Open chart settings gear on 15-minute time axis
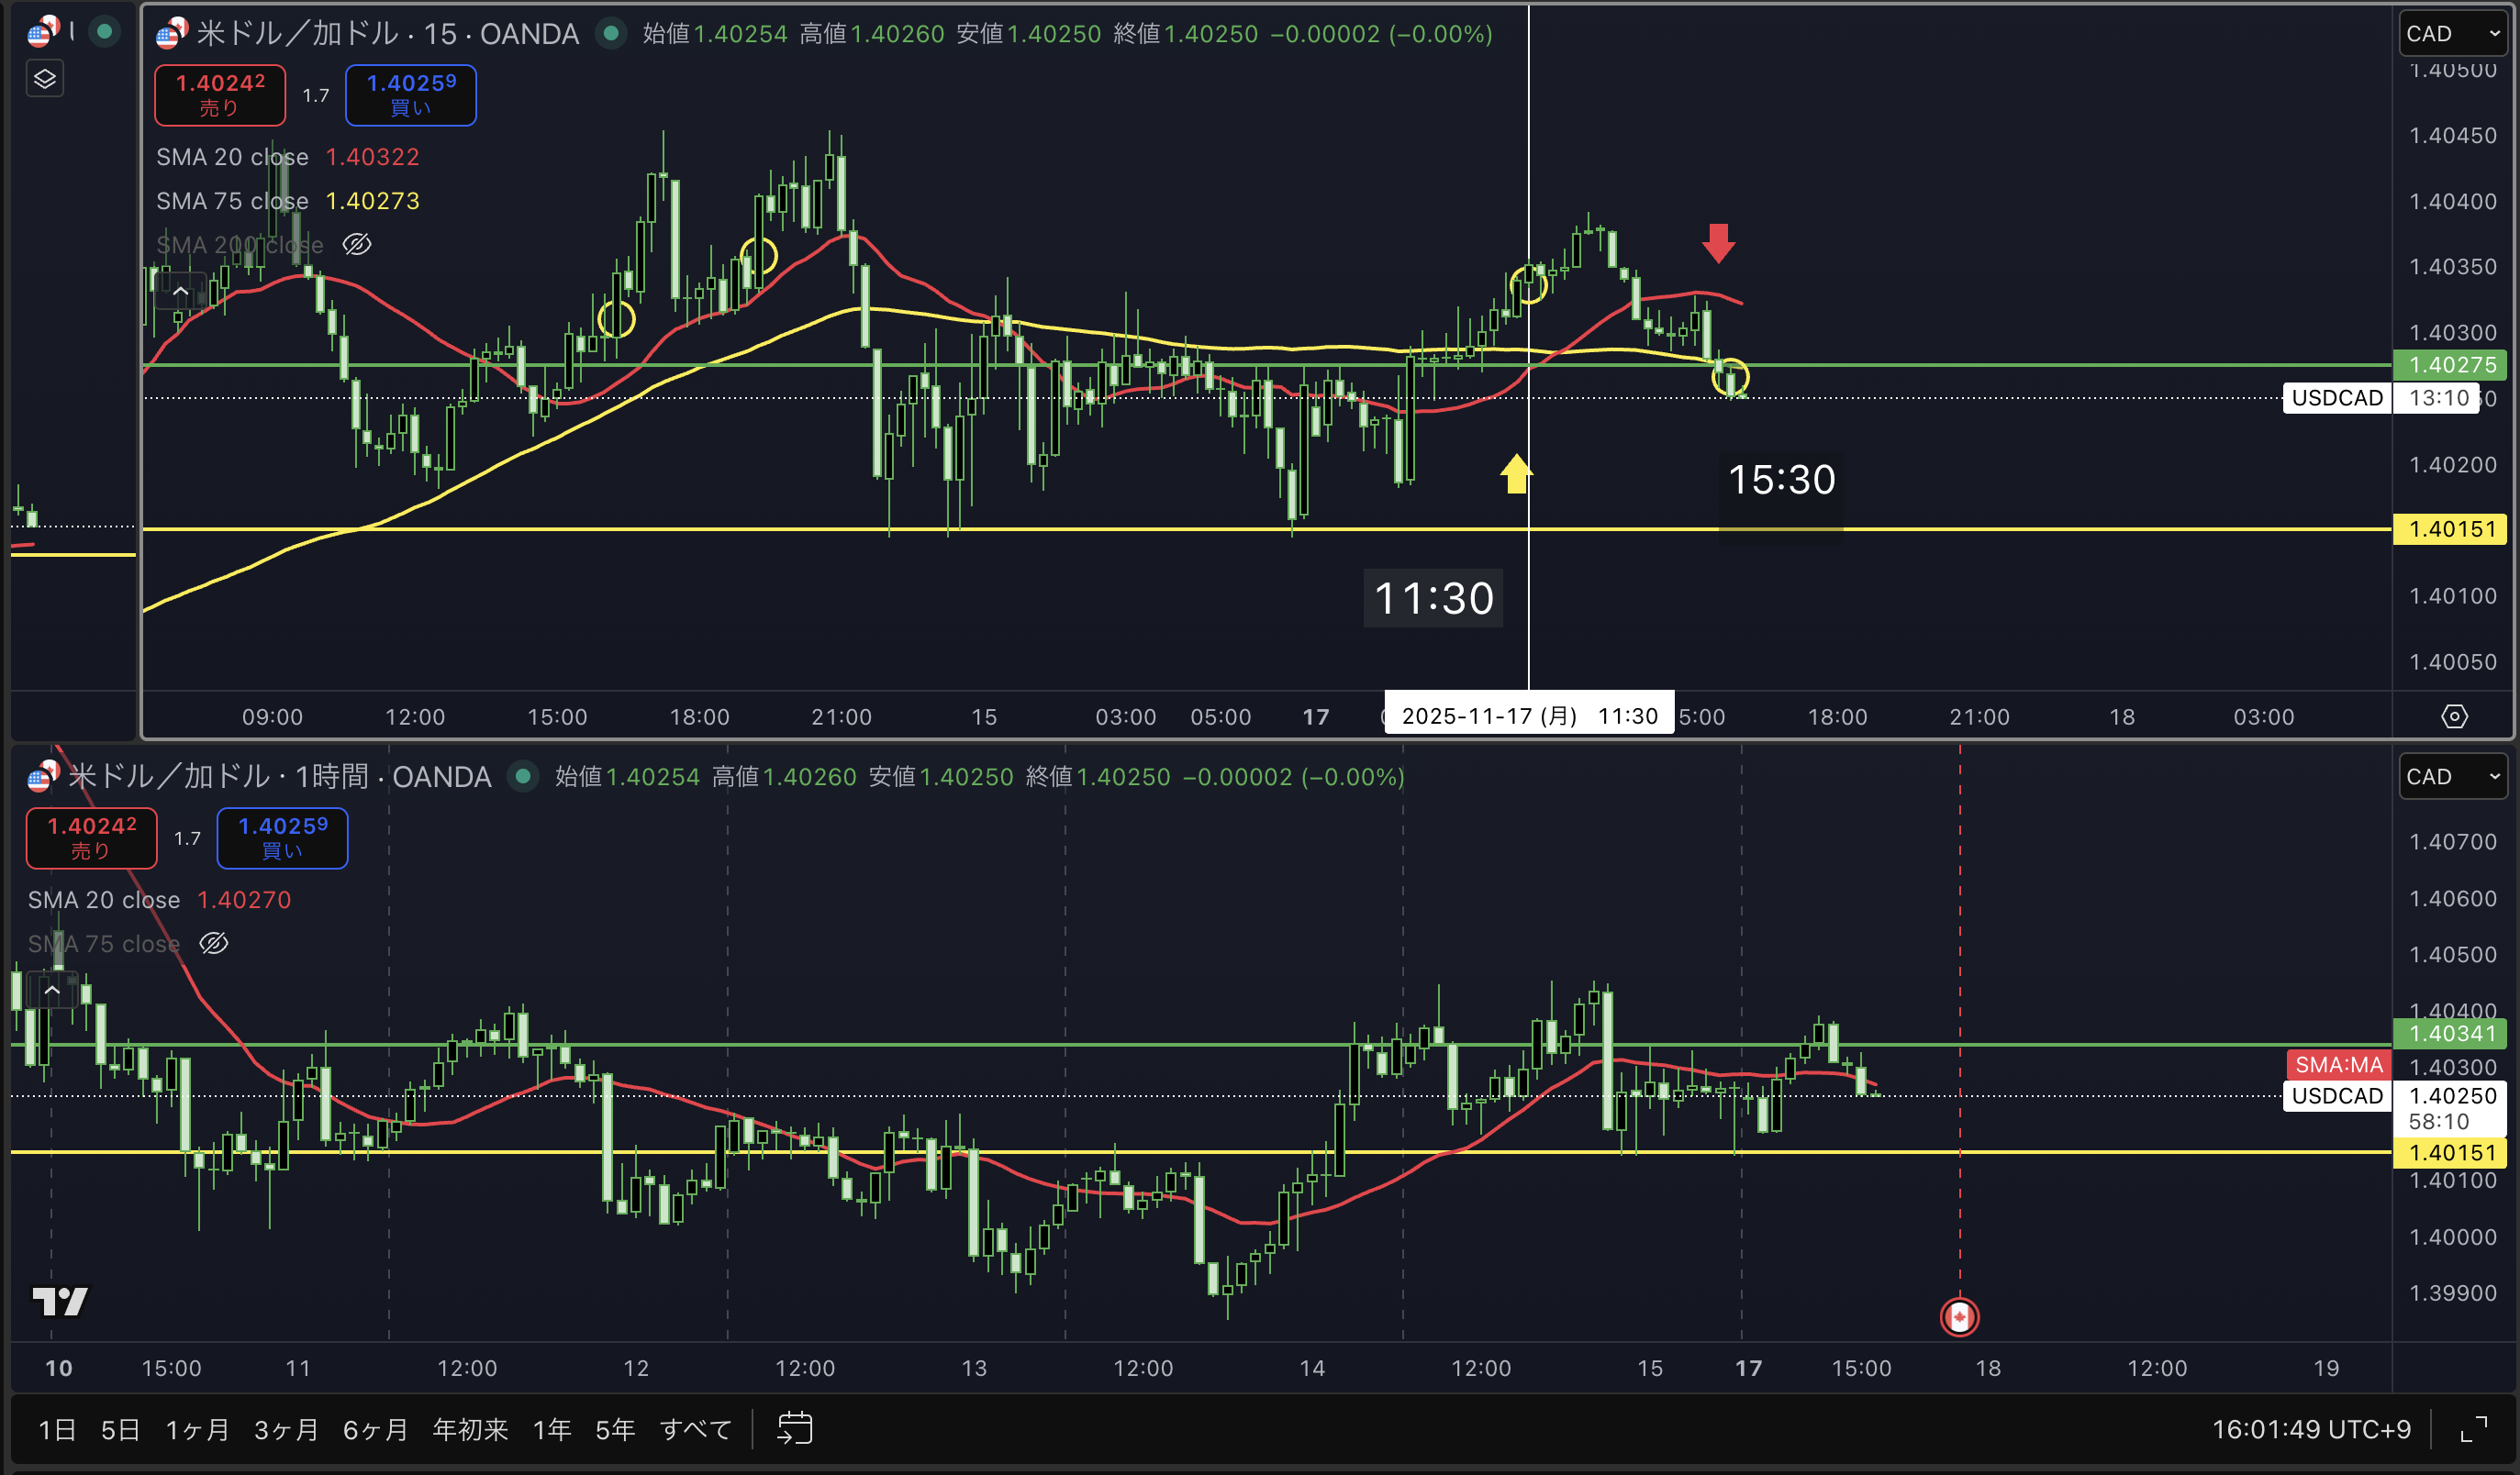 (2454, 716)
